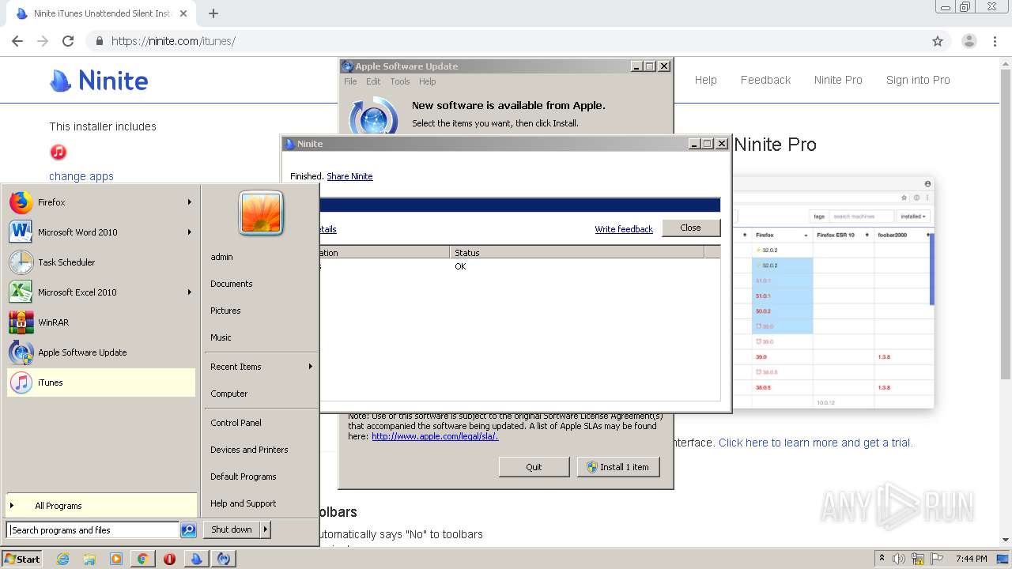The width and height of the screenshot is (1012, 569).
Task: Select the Ninite iTunes browser tab
Action: [x=100, y=13]
